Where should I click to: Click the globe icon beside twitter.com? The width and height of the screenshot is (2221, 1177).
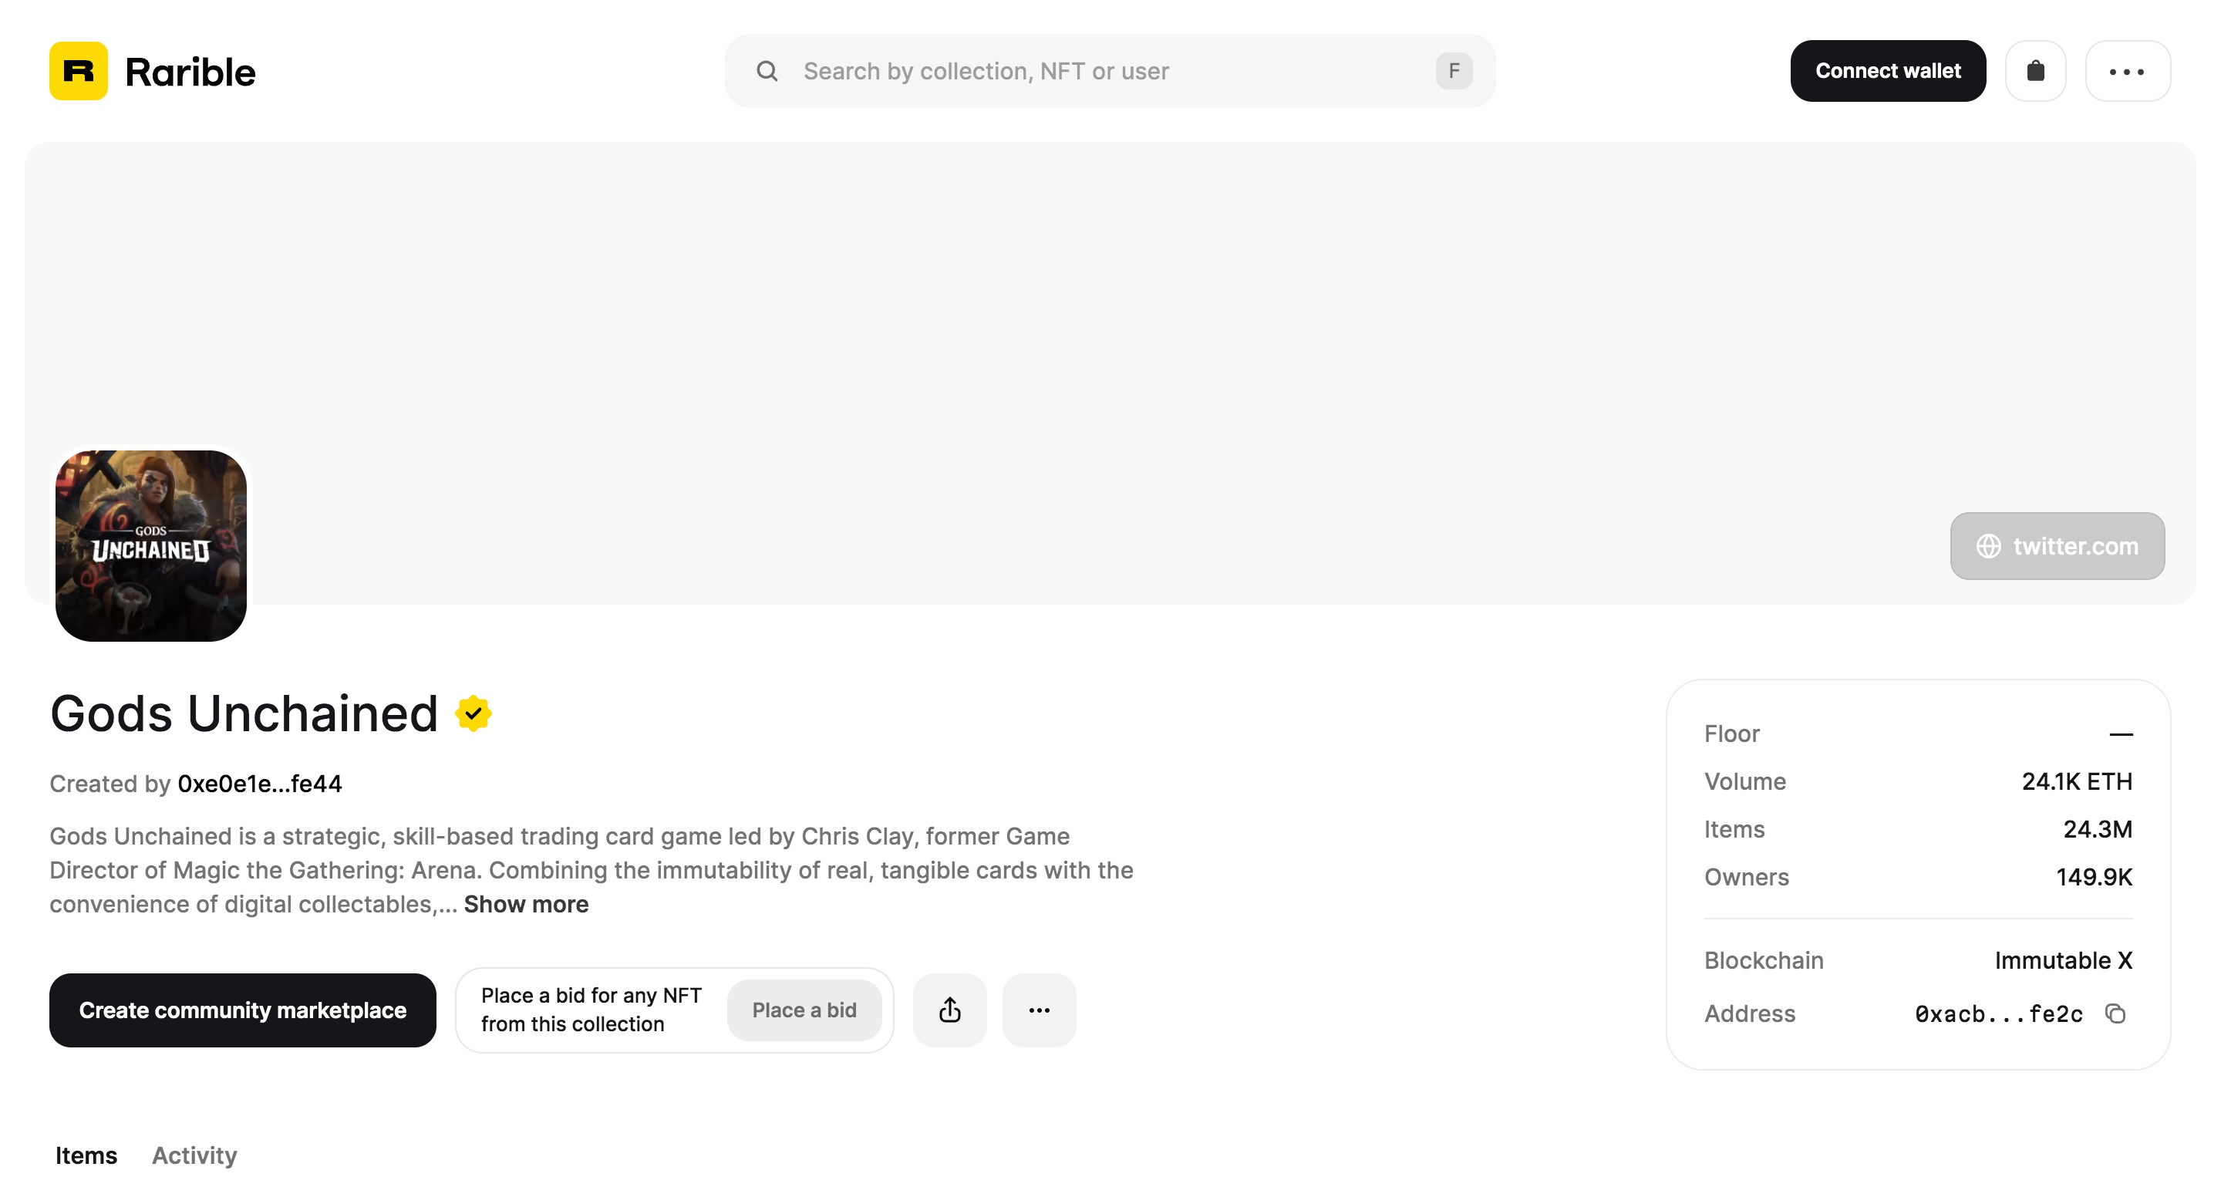pos(1987,546)
